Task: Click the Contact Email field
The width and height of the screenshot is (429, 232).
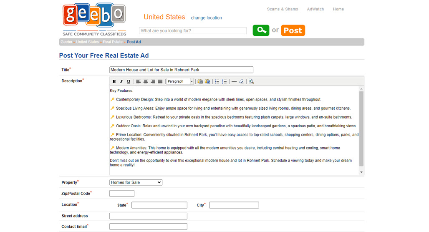Action: [x=148, y=227]
